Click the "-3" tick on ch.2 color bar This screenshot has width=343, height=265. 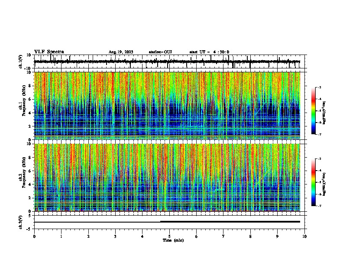[x=320, y=159]
